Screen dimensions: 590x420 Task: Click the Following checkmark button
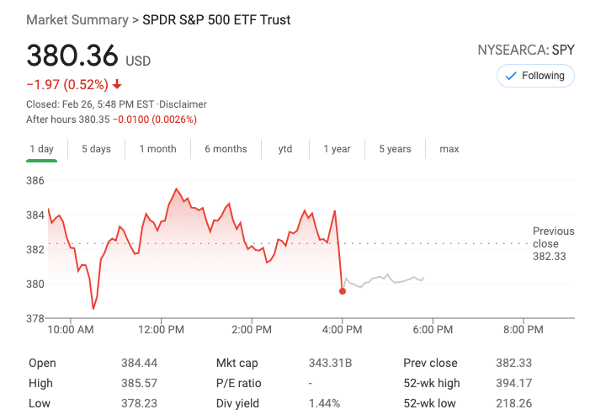pyautogui.click(x=536, y=76)
